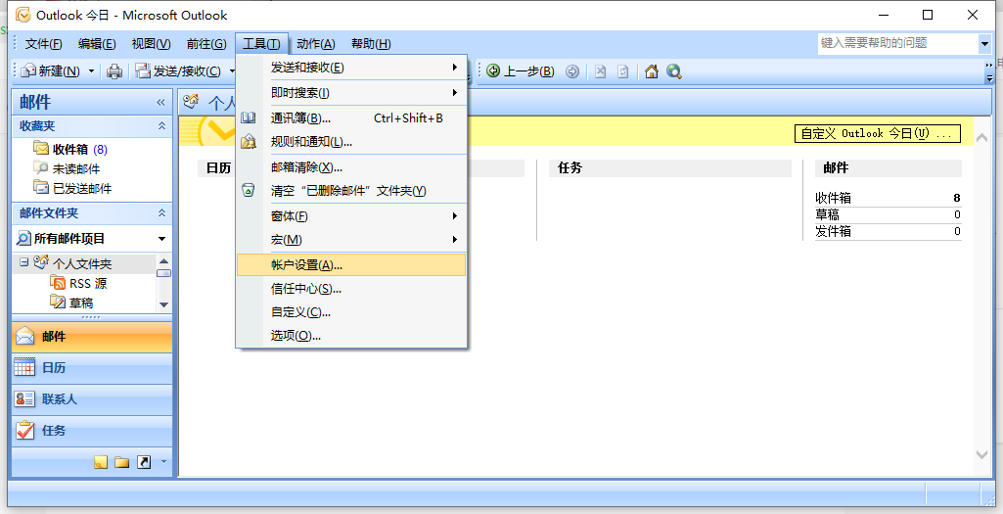Select 邮箱清除(X) menu entry

coord(351,167)
